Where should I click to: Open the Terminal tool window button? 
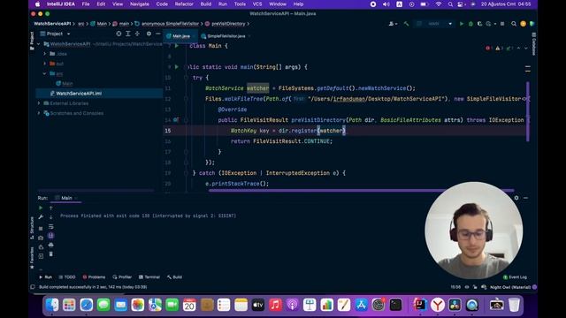149,277
